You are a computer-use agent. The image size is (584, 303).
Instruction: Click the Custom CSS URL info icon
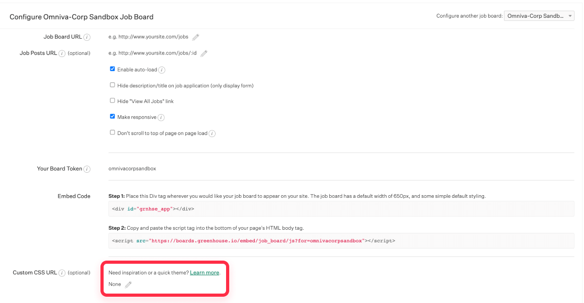(x=62, y=273)
